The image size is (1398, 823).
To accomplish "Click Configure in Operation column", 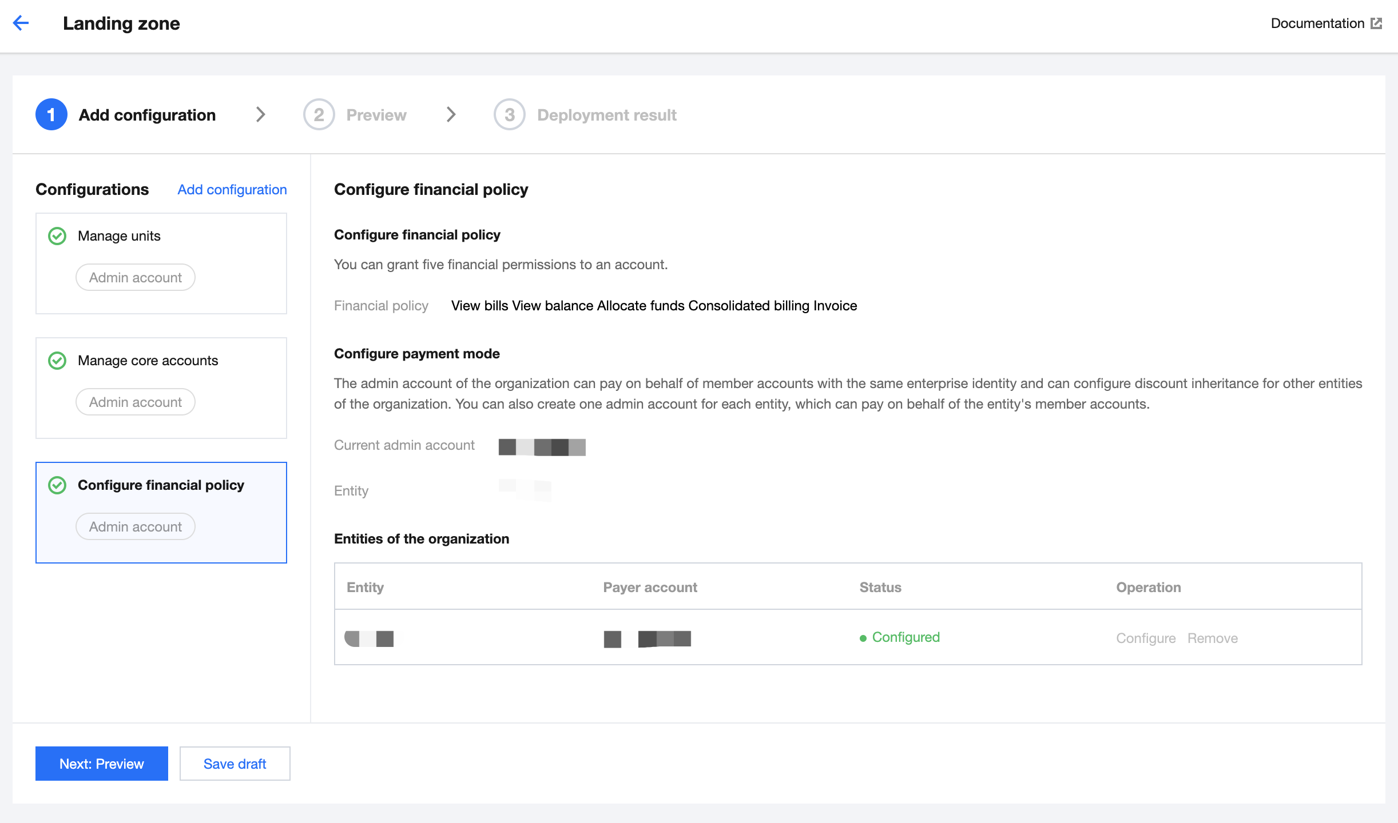I will (1146, 638).
